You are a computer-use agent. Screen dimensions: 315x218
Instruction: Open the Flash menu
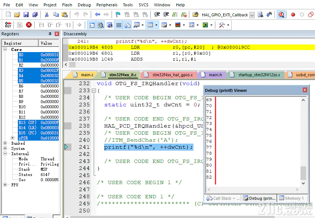[67, 5]
